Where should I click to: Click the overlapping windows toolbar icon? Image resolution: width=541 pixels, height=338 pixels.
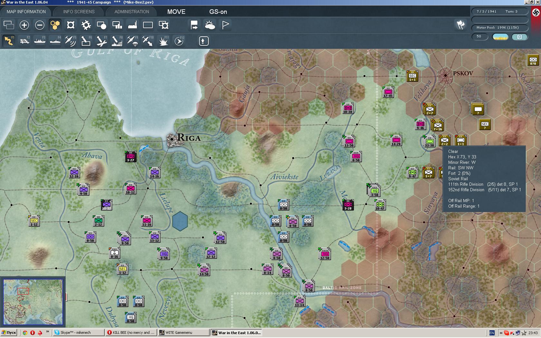pyautogui.click(x=9, y=25)
